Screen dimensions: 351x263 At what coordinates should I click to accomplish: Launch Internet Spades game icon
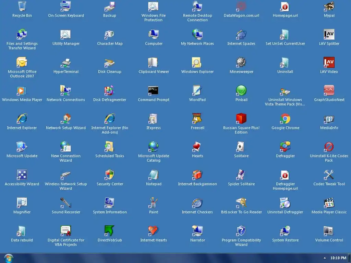tap(241, 34)
